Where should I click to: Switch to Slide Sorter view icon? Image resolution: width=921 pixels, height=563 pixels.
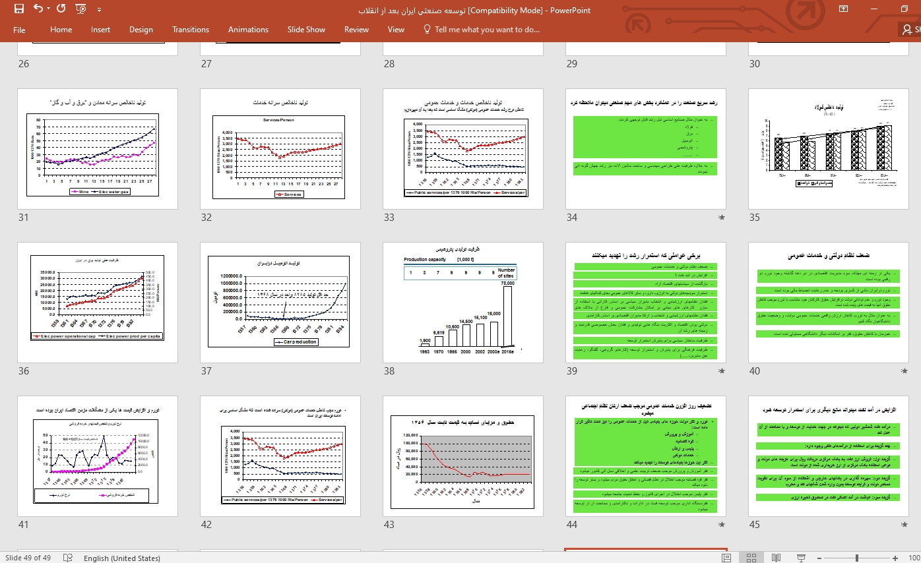point(751,558)
